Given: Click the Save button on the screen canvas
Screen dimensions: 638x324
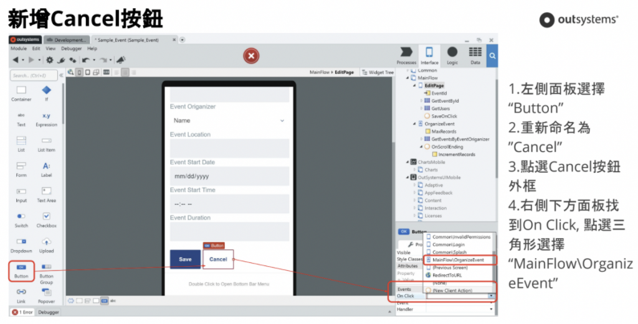Looking at the screenshot, I should click(185, 259).
